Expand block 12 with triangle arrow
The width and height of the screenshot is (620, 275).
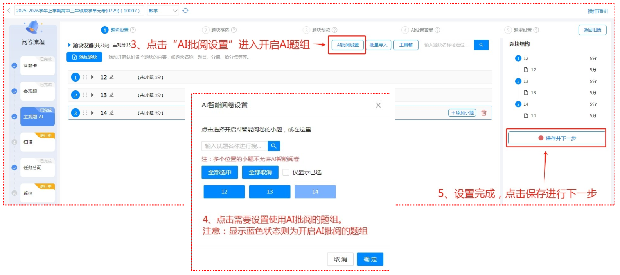click(x=92, y=77)
